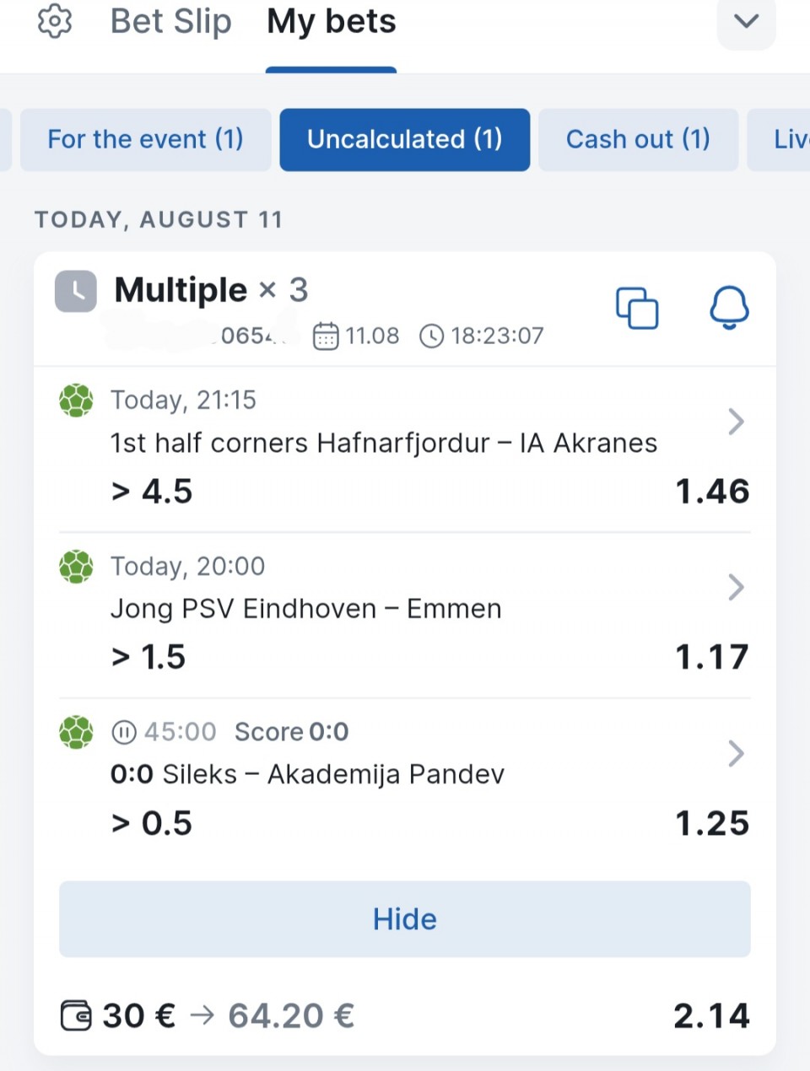Choose the Cash out (1) filter
Viewport: 810px width, 1071px height.
pos(639,139)
